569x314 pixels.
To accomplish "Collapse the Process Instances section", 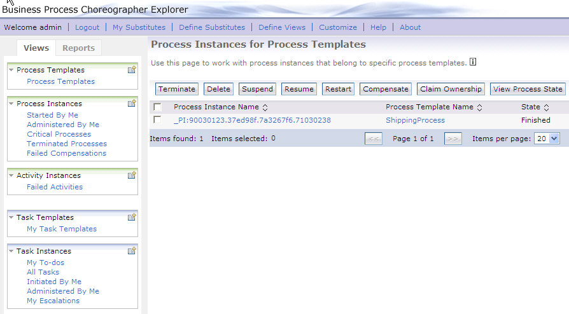I will click(x=11, y=104).
